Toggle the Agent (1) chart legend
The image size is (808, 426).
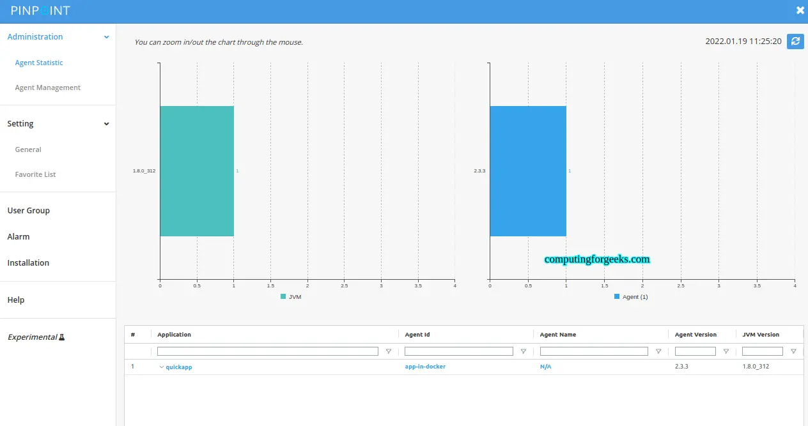point(630,296)
